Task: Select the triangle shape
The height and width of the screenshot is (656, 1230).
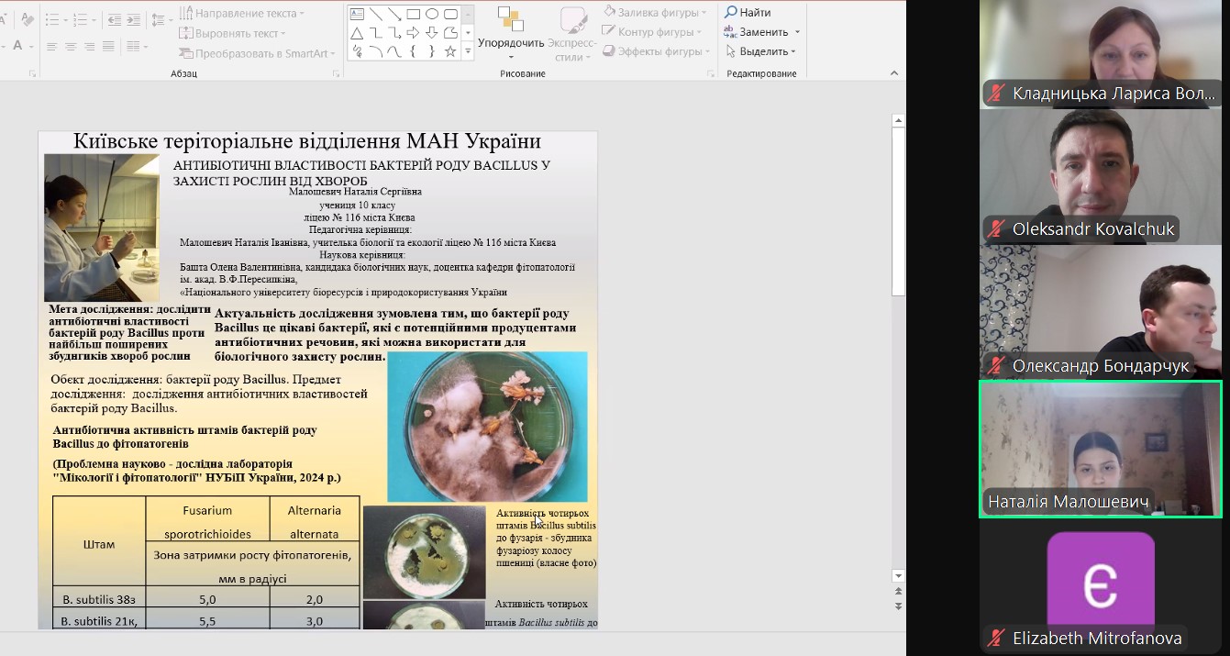Action: point(357,33)
